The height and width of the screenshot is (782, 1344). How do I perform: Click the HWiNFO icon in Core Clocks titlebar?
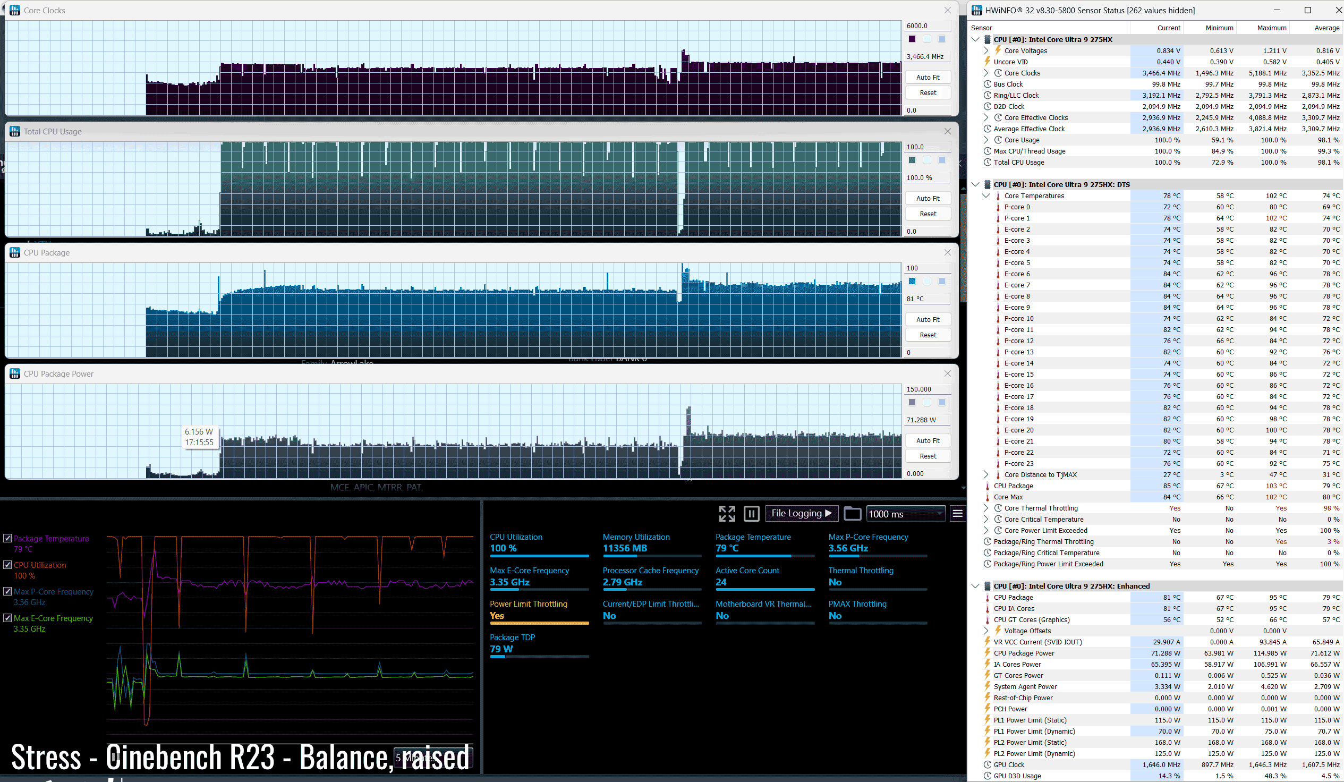click(14, 10)
